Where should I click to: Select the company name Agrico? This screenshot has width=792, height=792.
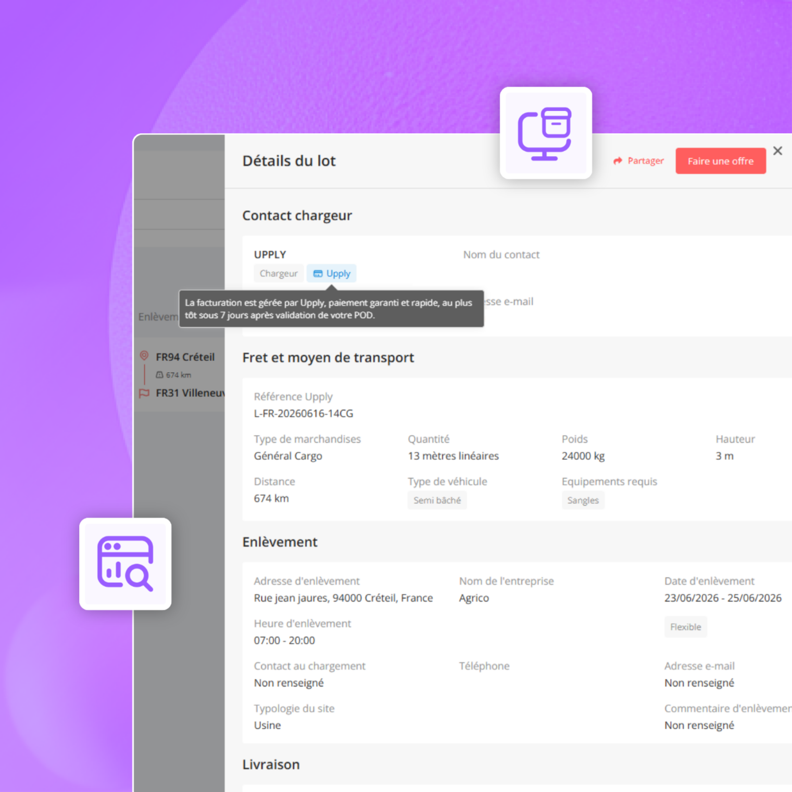pyautogui.click(x=474, y=598)
